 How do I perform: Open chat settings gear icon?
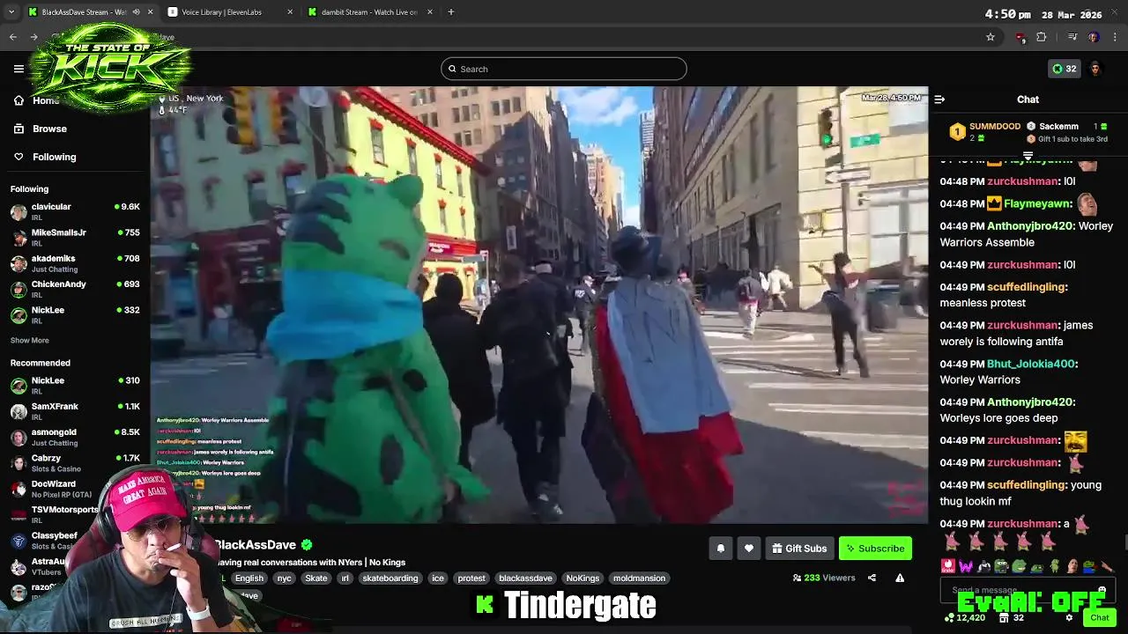coord(1069,617)
